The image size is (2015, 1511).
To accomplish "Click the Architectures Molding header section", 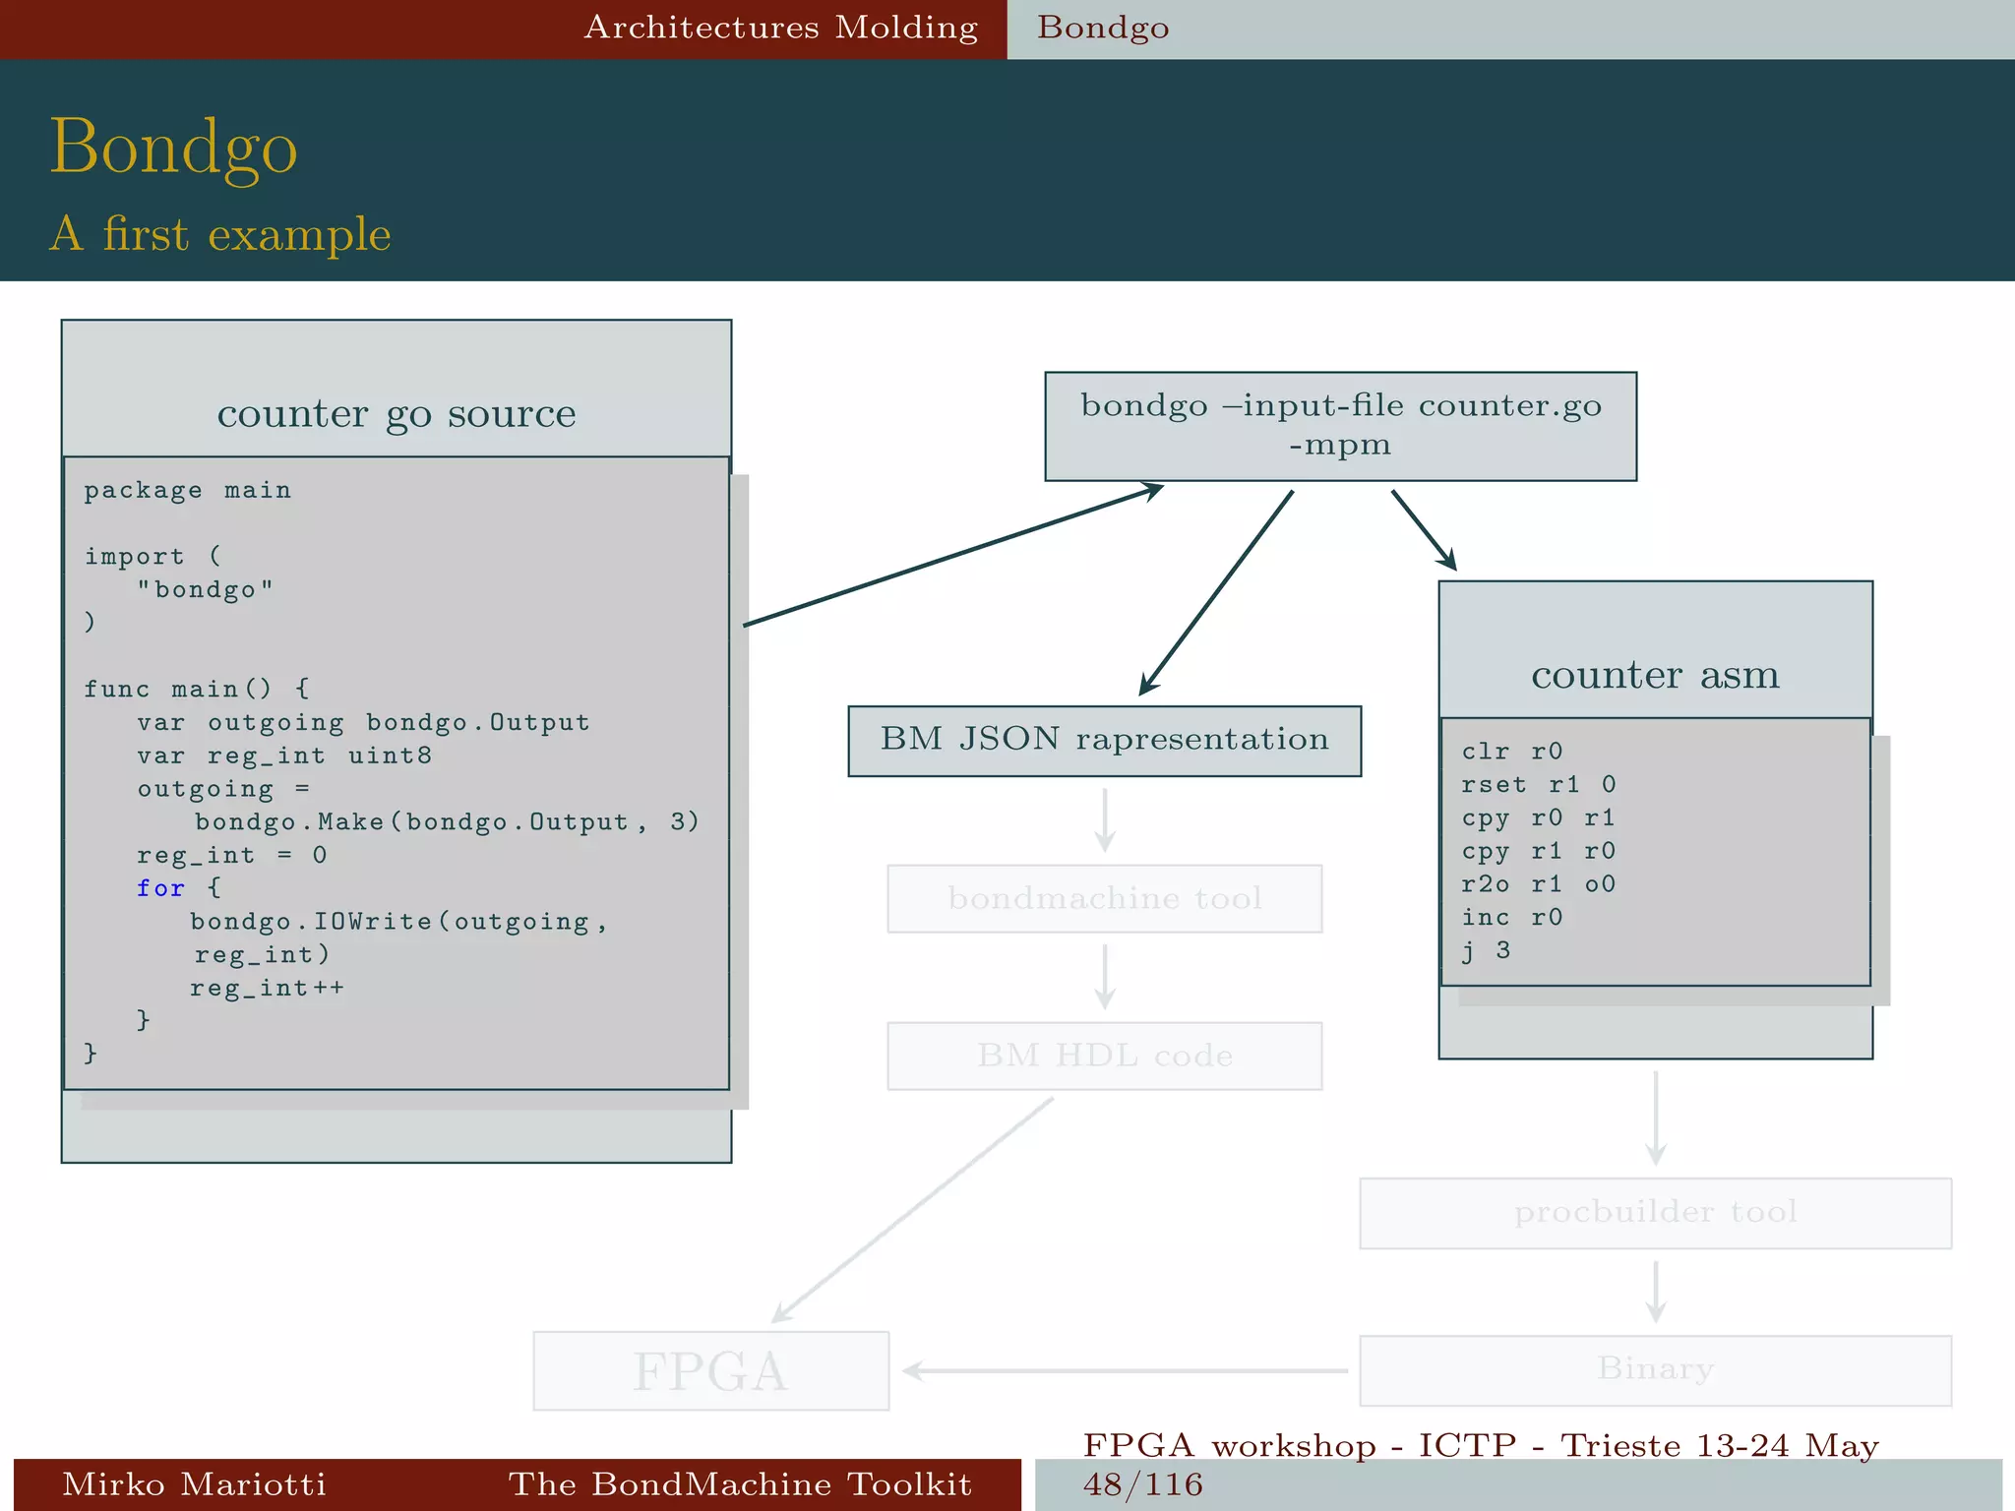I will pos(780,28).
